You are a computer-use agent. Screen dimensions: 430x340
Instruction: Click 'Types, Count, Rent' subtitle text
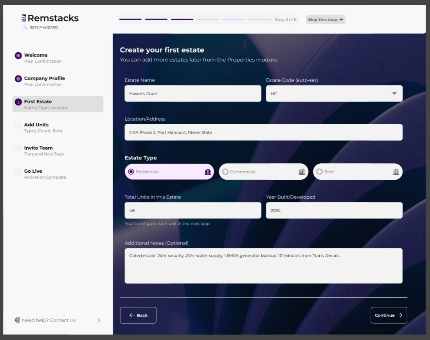[x=43, y=131]
